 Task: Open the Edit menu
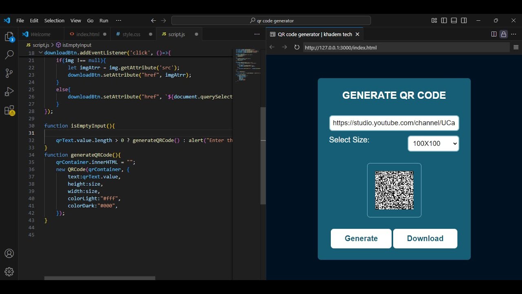[x=34, y=20]
